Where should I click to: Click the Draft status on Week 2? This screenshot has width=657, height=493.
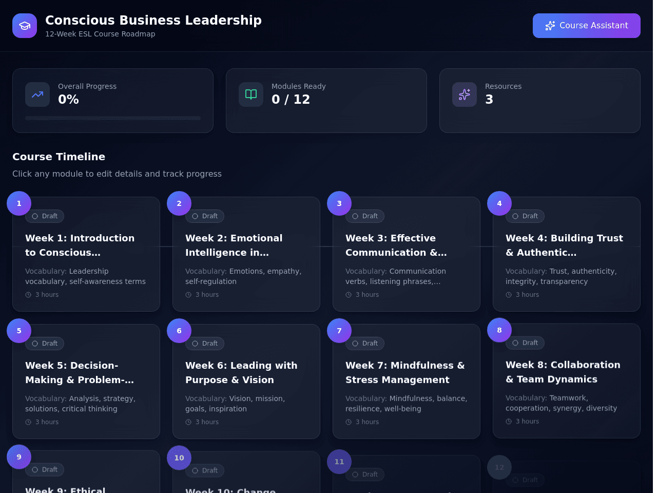[205, 216]
